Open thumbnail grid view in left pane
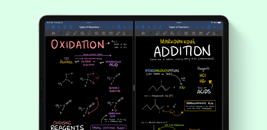The width and height of the screenshot is (267, 130). pyautogui.click(x=53, y=27)
